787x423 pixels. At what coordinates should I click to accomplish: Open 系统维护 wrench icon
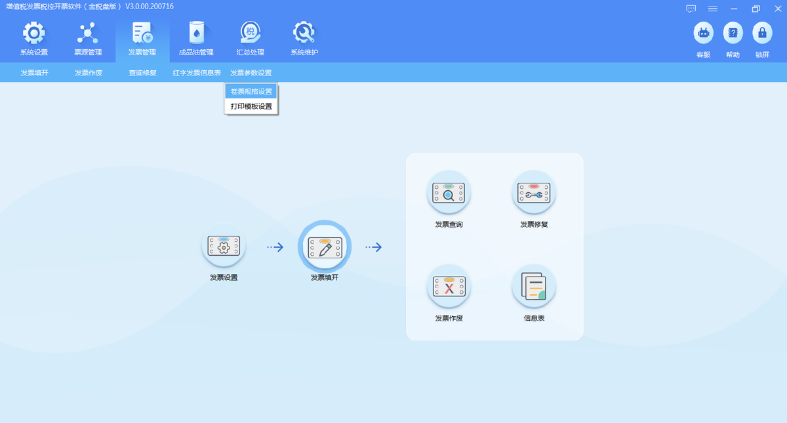coord(304,33)
